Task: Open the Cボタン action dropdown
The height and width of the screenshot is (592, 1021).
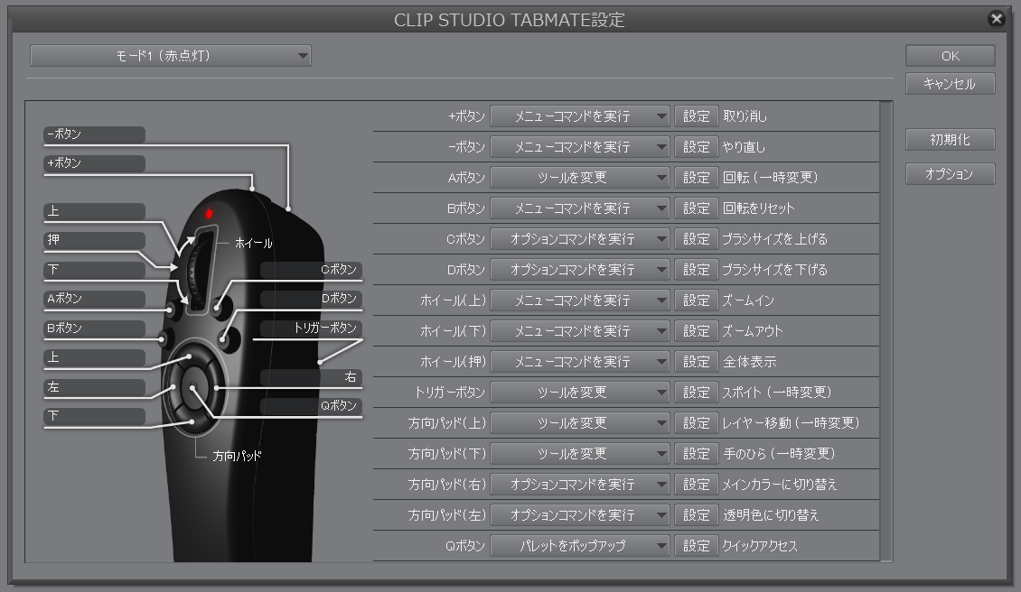Action: click(x=579, y=239)
